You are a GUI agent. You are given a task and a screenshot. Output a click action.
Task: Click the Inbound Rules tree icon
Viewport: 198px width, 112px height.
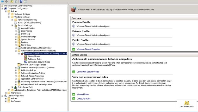26,56
